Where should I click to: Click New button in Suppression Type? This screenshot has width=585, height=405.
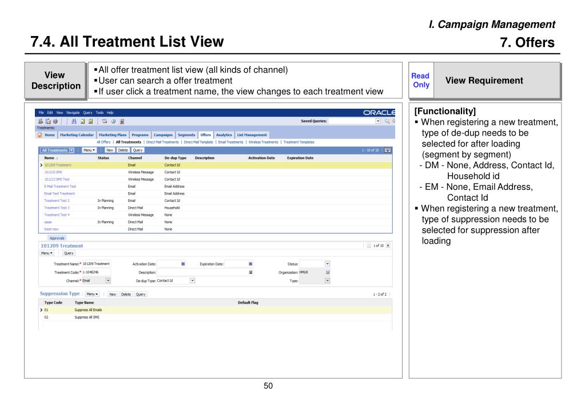point(113,294)
